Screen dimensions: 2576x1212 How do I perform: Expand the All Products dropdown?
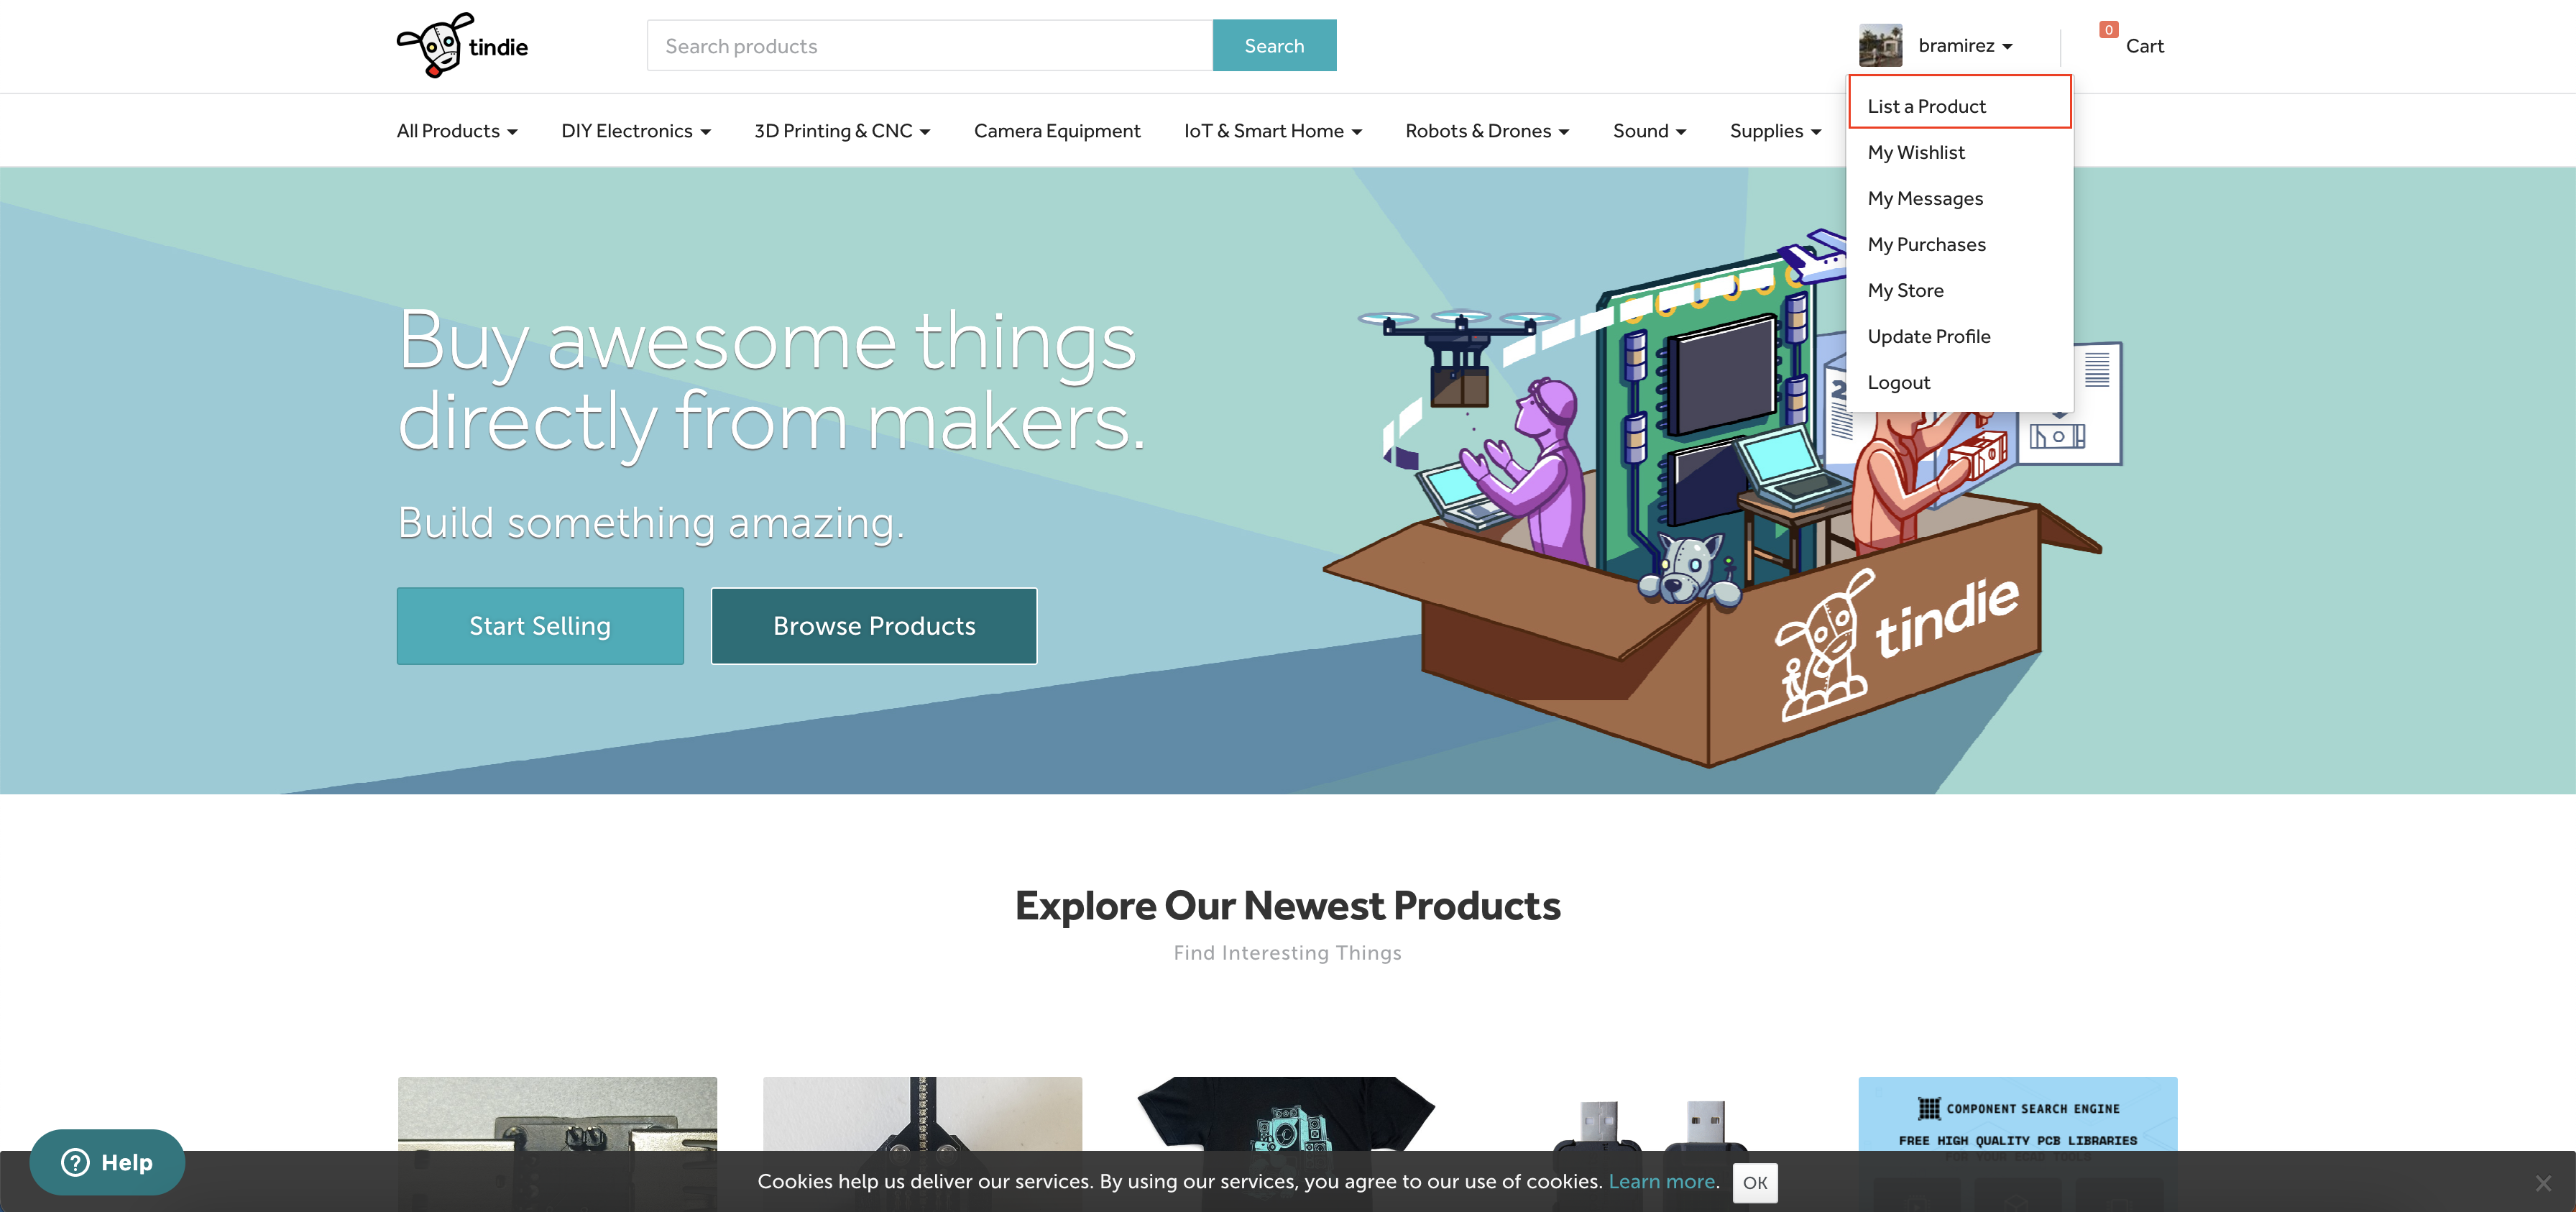[x=457, y=131]
